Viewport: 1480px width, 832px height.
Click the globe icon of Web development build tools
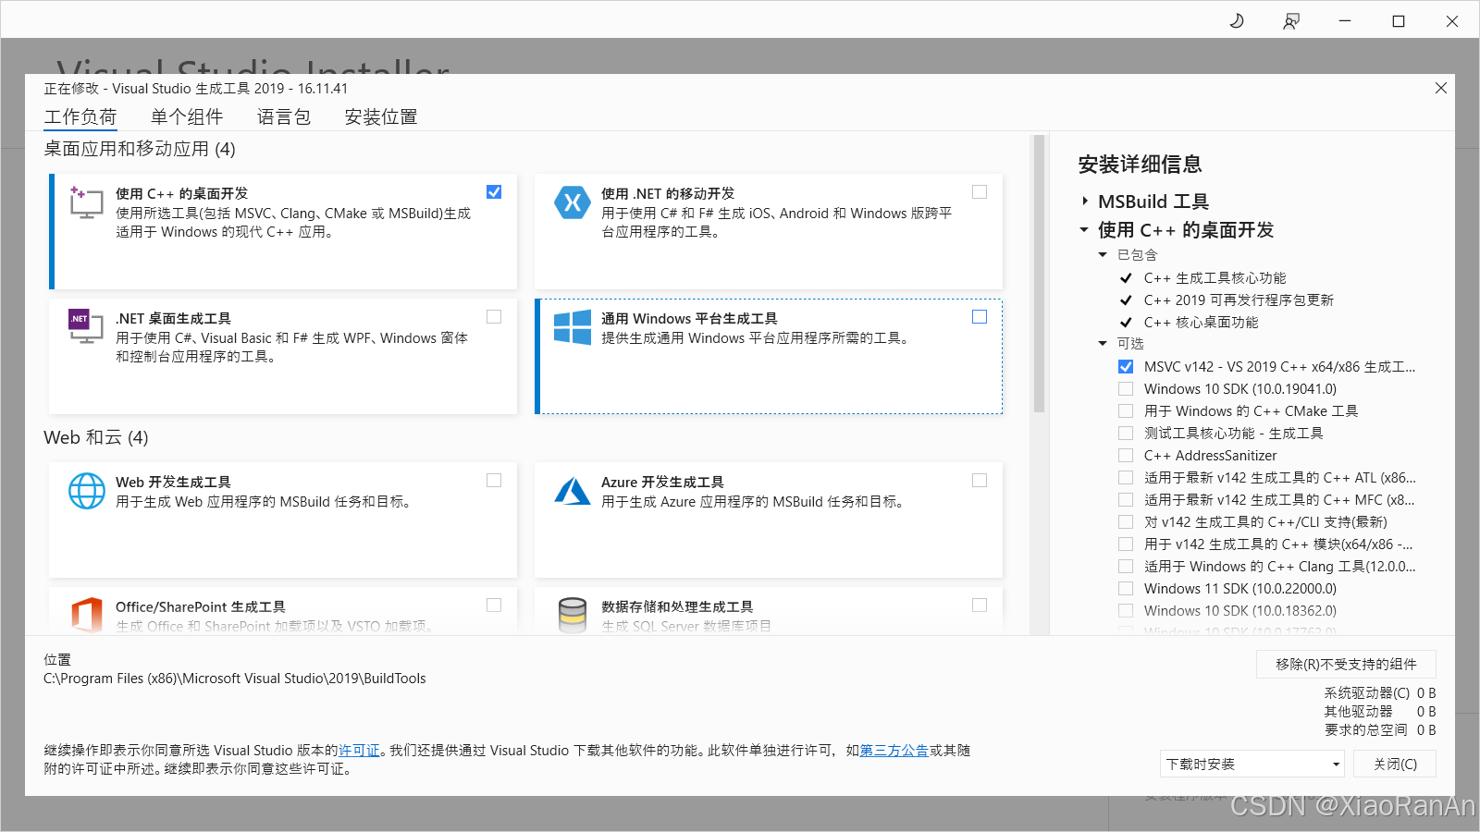click(87, 491)
